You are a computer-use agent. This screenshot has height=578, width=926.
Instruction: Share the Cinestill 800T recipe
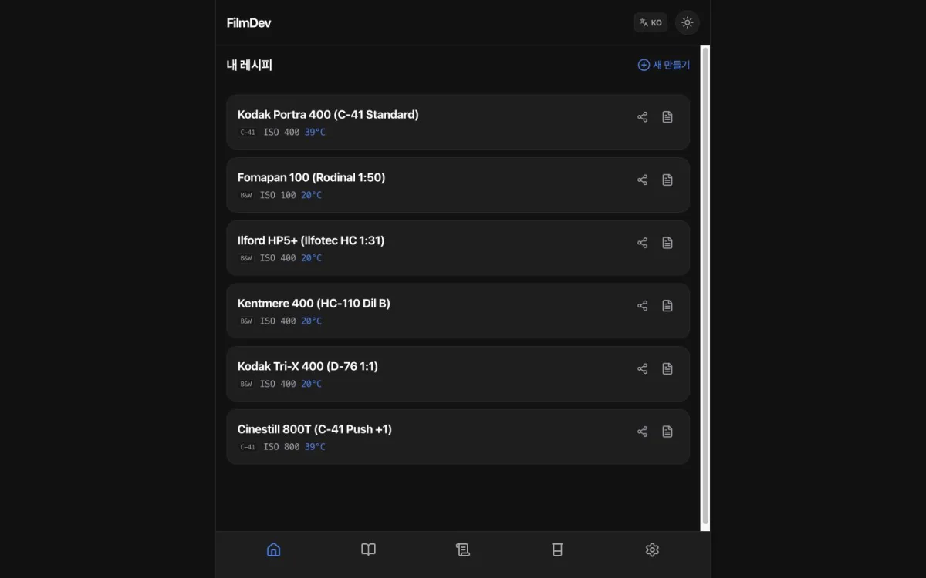coord(642,432)
